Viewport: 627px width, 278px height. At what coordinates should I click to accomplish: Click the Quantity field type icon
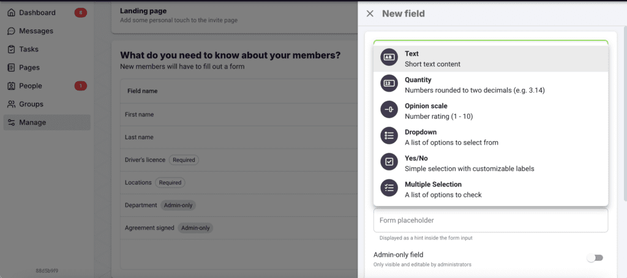(x=389, y=84)
